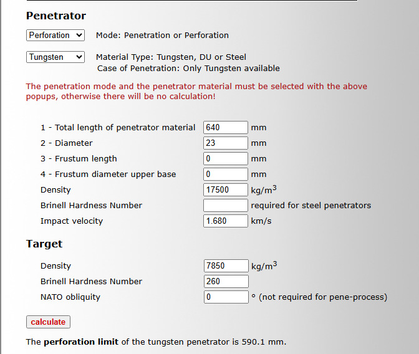This screenshot has height=354, width=419.
Task: Click the Frustum diameter upper base field
Action: click(226, 175)
